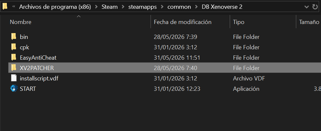Go to Archivos de programa (x86) breadcrumb
The image size is (321, 131).
click(55, 7)
